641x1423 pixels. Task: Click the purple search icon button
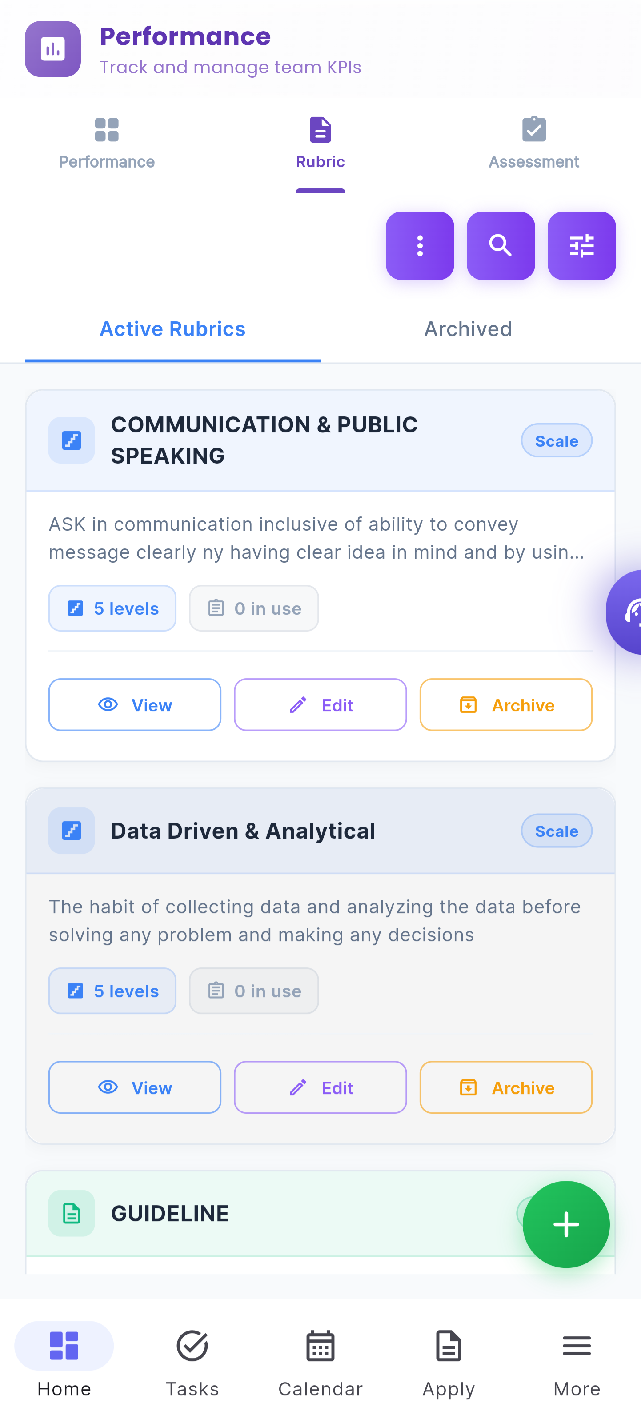pyautogui.click(x=500, y=245)
